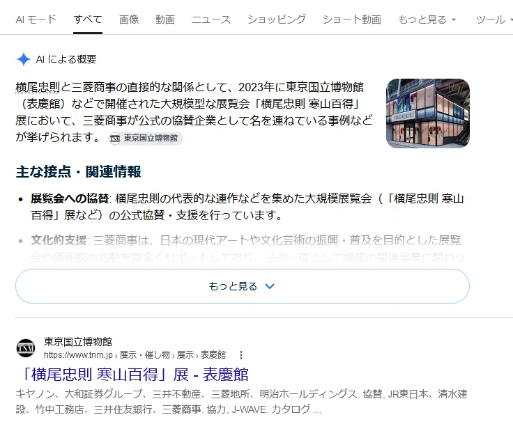
Task: Open the ツール menu
Action: point(493,19)
